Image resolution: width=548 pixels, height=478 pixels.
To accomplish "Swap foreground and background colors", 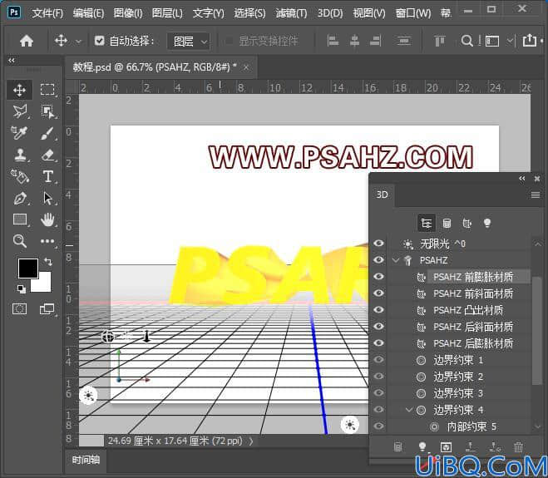I will (48, 261).
